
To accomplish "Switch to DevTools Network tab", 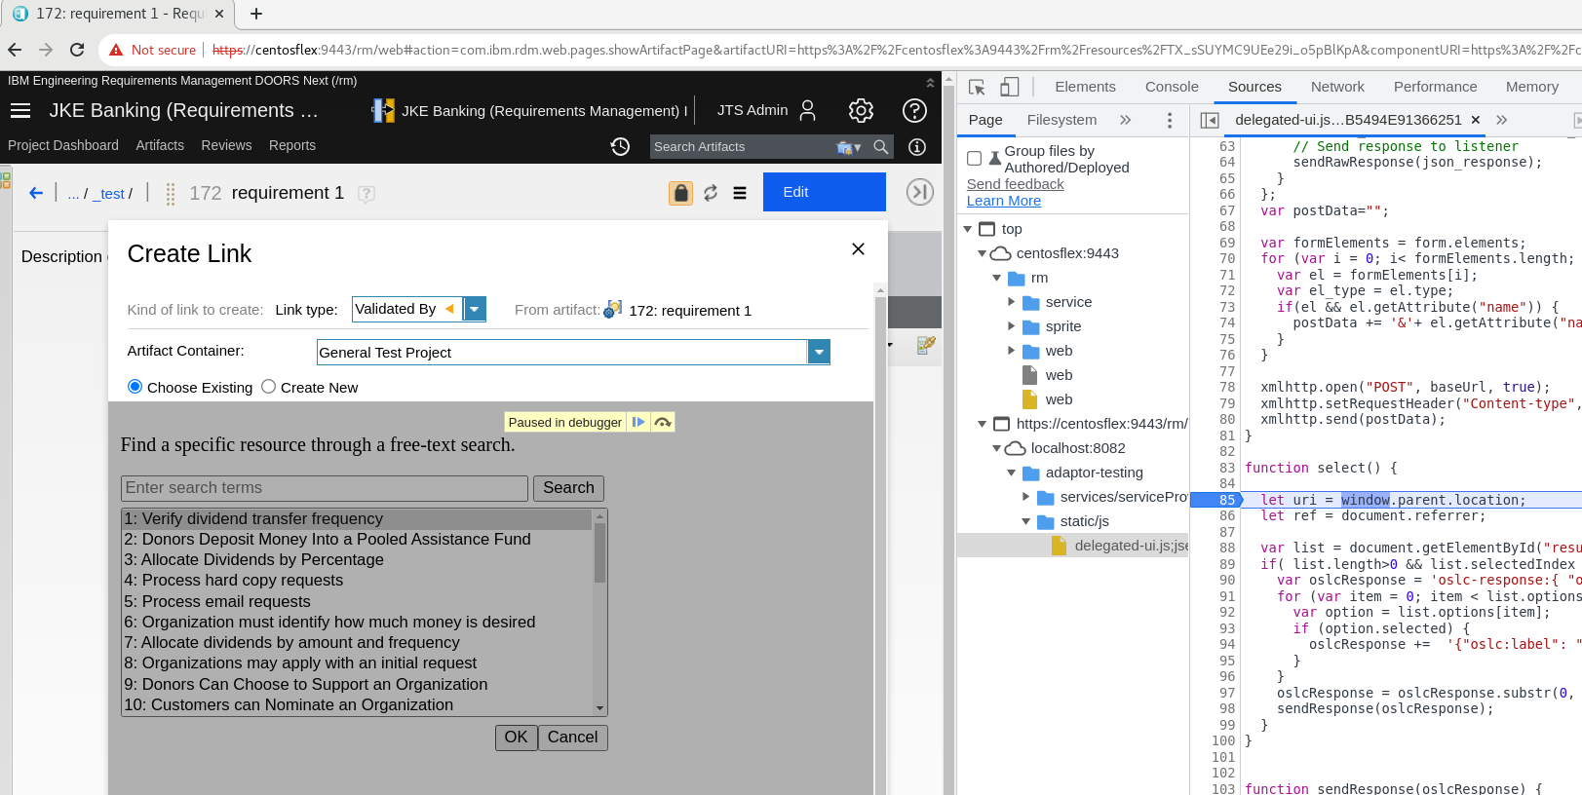I will point(1337,87).
